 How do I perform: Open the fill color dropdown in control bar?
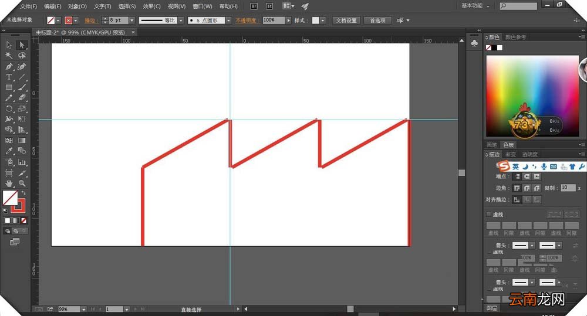(58, 21)
